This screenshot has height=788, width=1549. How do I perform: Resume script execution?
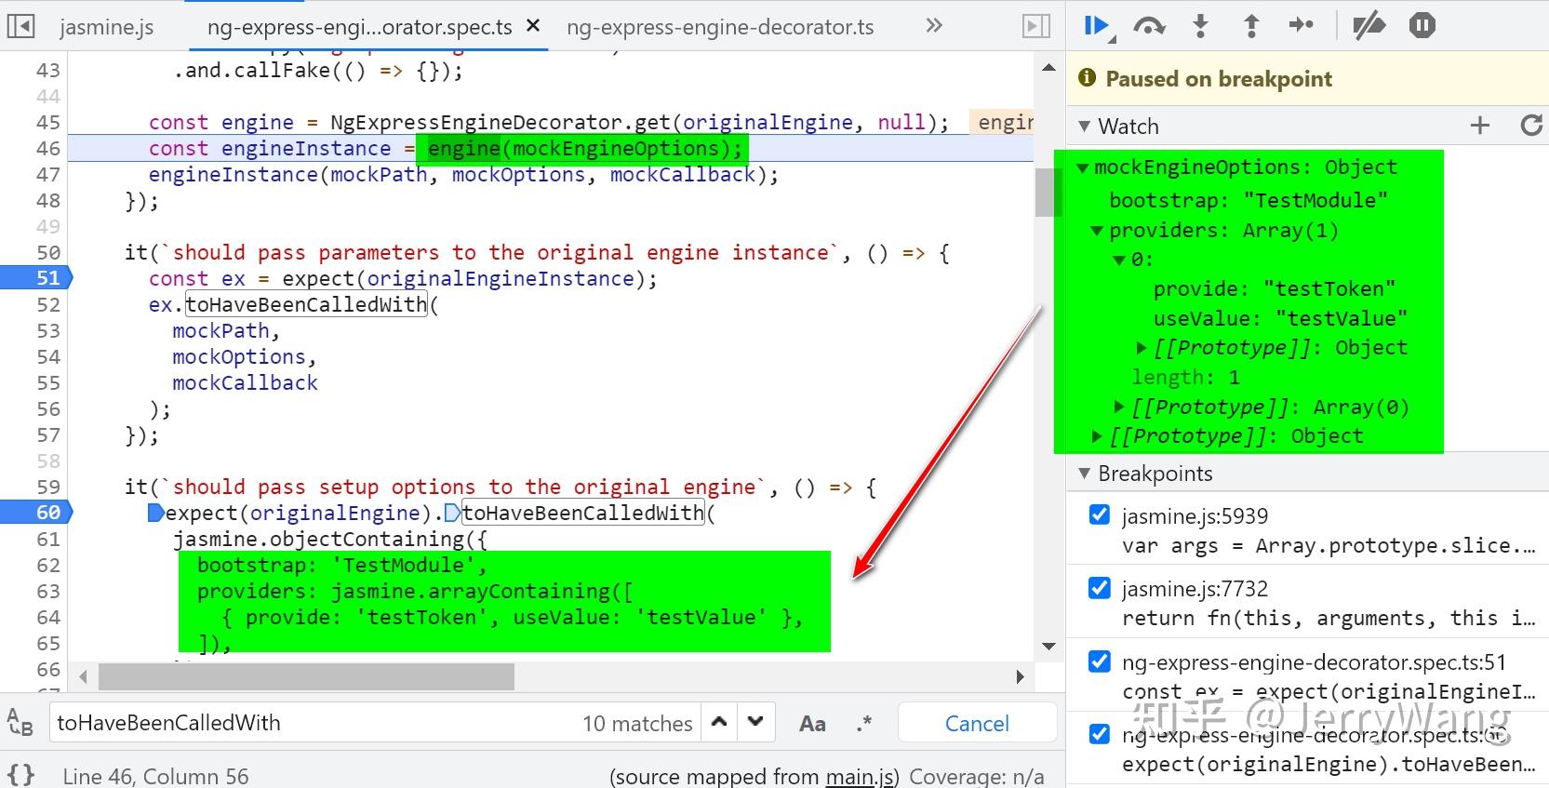pos(1098,26)
